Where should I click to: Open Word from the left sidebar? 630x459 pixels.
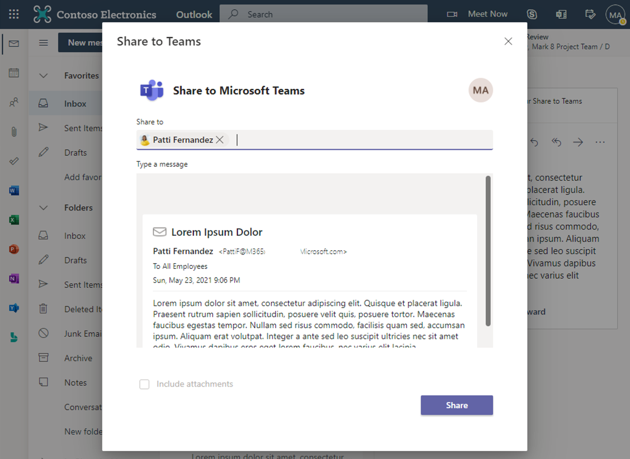pos(14,190)
